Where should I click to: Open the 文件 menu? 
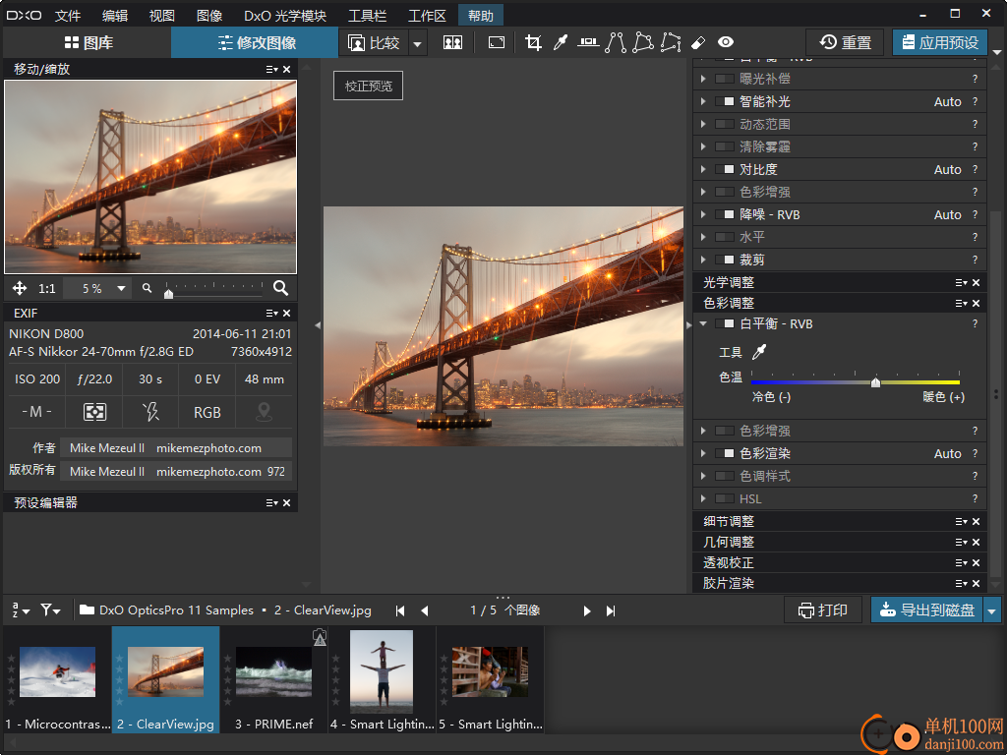68,16
